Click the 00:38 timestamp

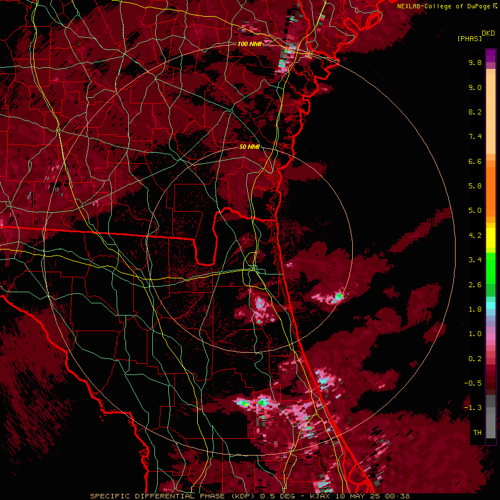coord(396,496)
